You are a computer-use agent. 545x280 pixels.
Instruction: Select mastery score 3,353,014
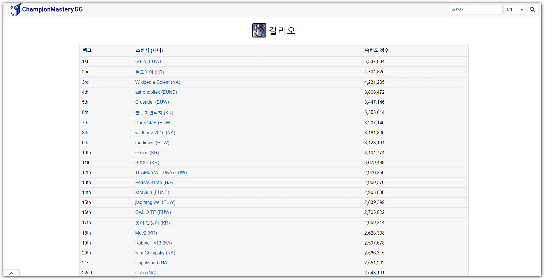point(374,112)
